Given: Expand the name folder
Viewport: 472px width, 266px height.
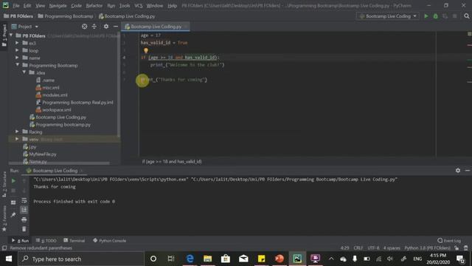Looking at the screenshot, I should point(17,58).
